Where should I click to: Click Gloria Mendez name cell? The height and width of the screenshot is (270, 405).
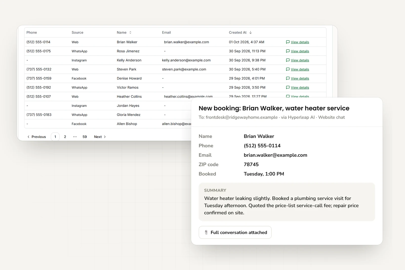129,115
